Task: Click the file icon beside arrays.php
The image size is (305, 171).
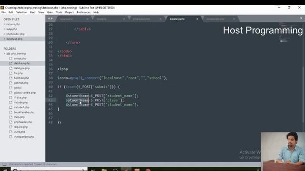Action: 10,58
